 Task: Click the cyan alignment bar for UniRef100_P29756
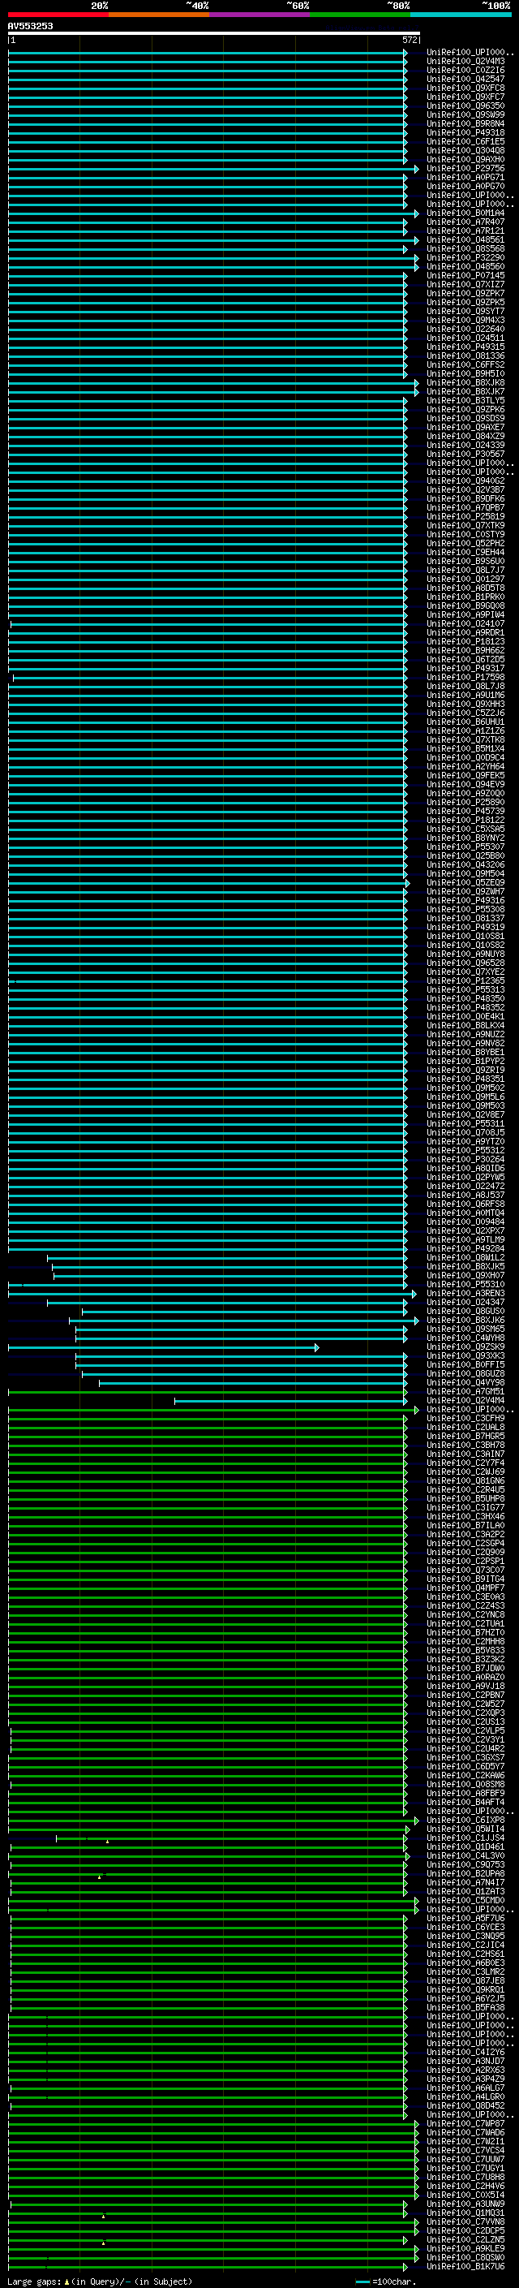pos(214,169)
